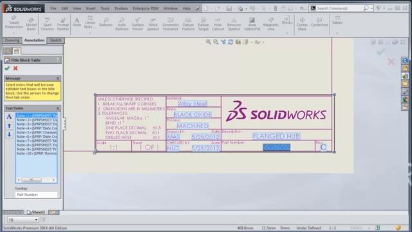Expand the Linear Note Pattern dropdown arrow
Screen dimensions: 412x232
point(90,34)
